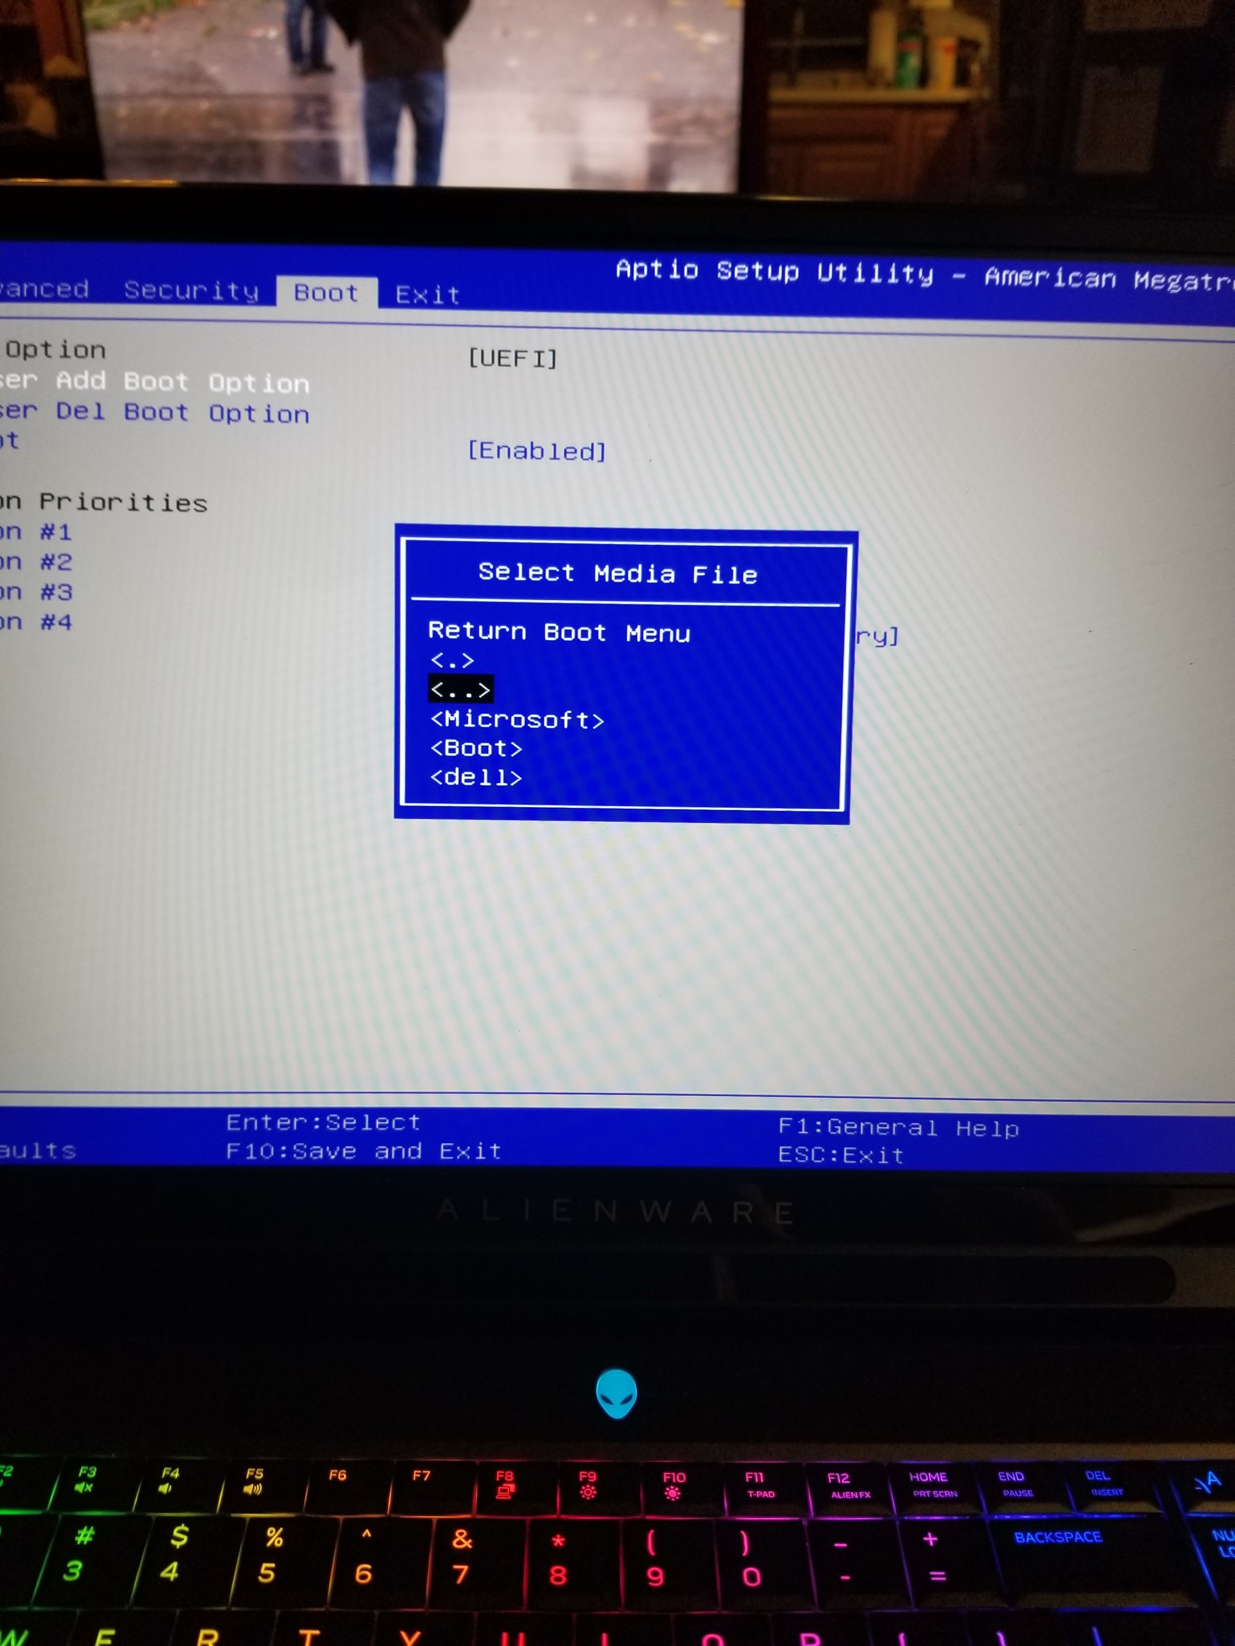Open the Exit tab

[427, 295]
